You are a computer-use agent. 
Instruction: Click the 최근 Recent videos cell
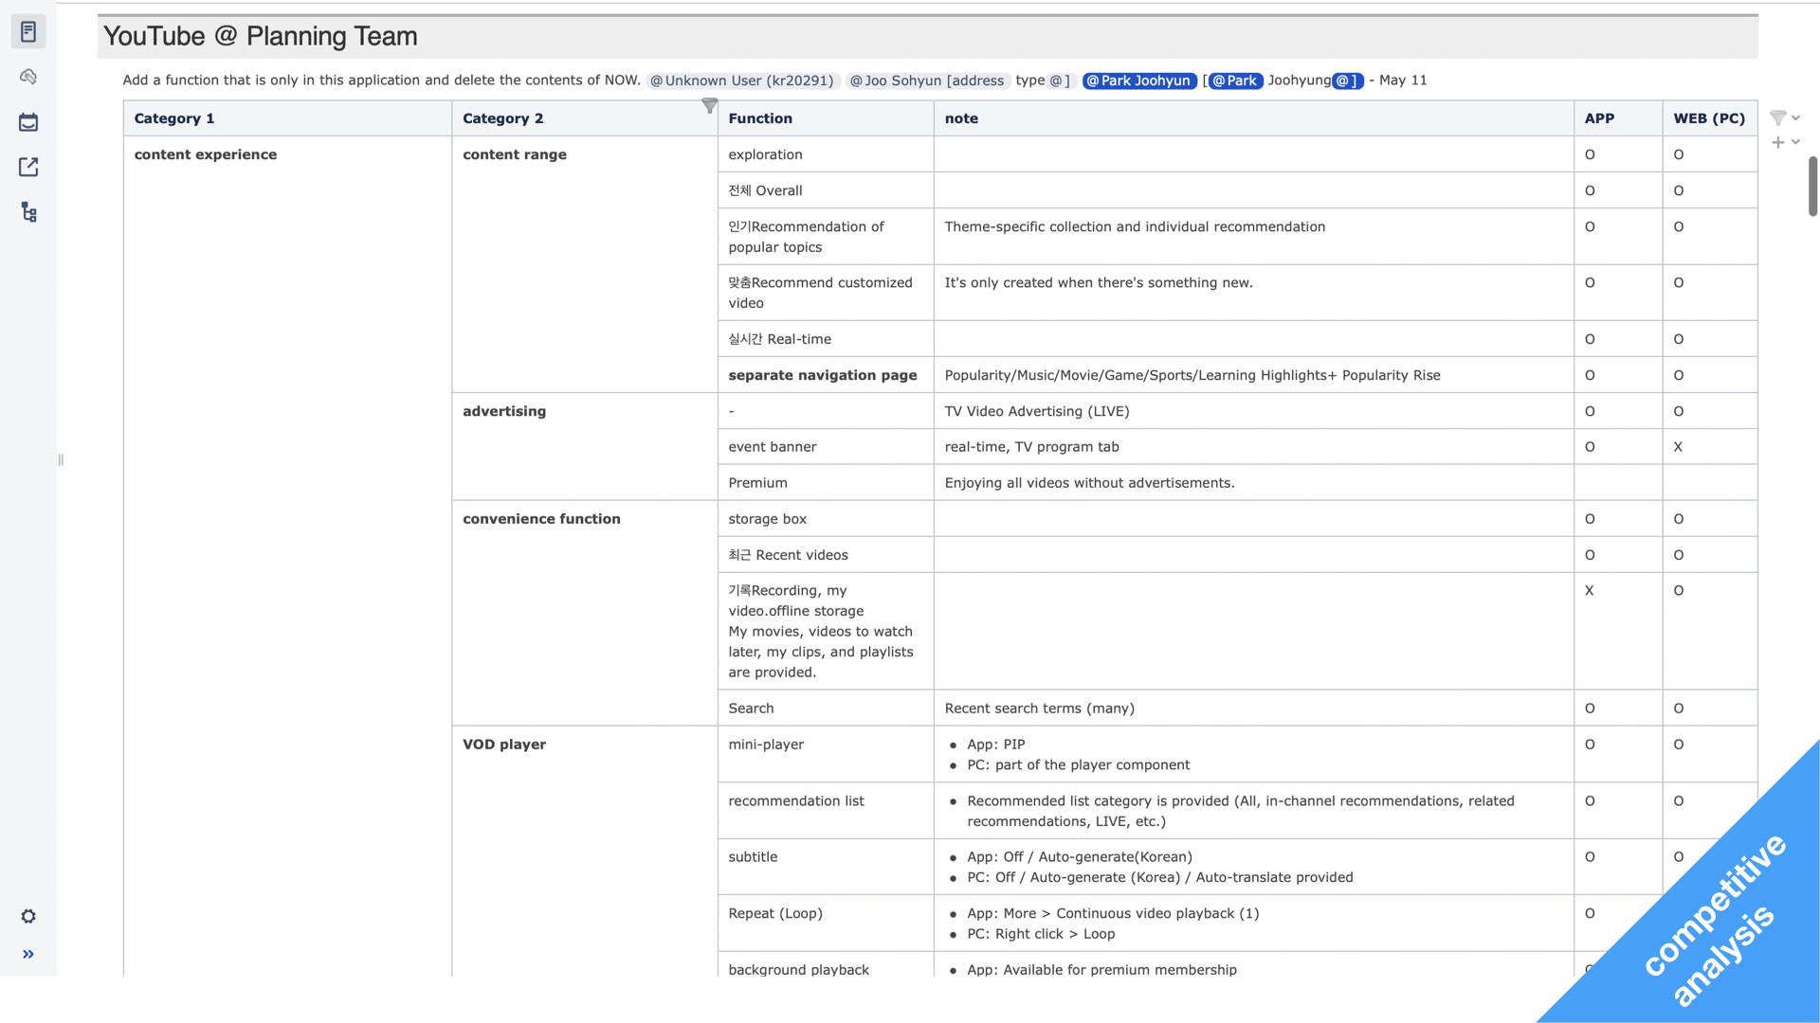point(825,555)
